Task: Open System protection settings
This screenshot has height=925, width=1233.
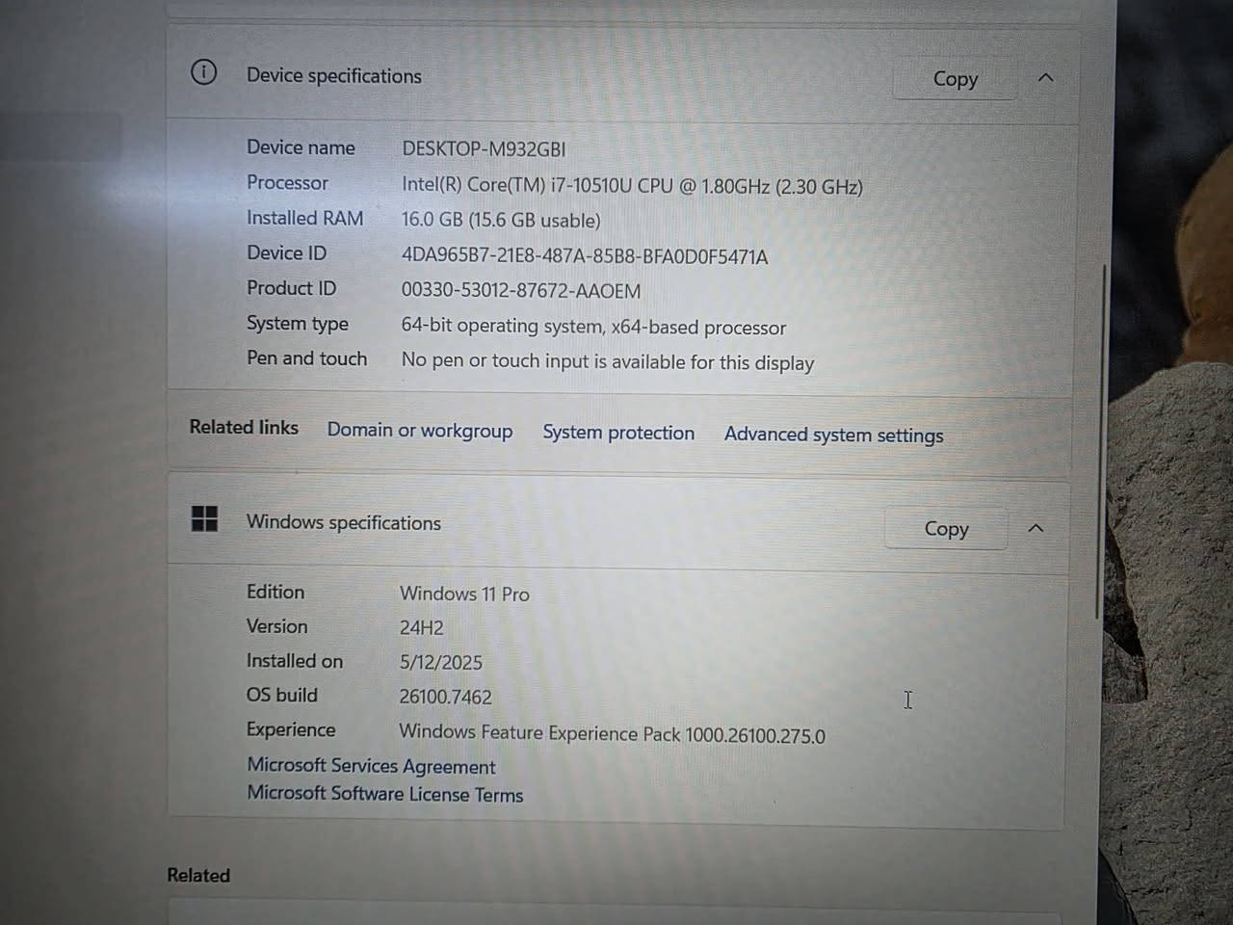Action: click(618, 433)
